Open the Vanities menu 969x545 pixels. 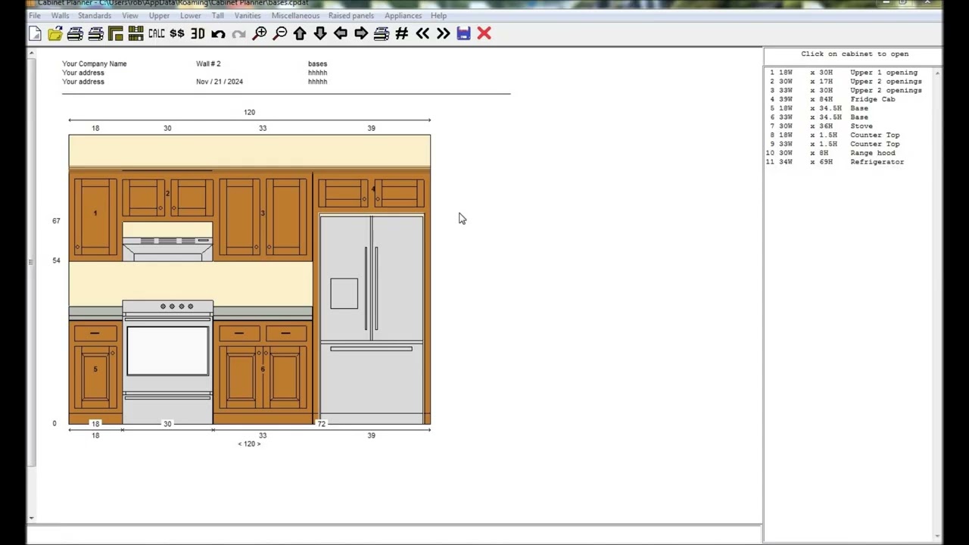point(248,15)
